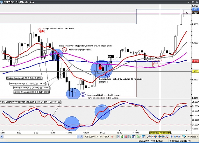
Task: Click the scroll-forward arrow button in toolbar
Action: point(82,137)
